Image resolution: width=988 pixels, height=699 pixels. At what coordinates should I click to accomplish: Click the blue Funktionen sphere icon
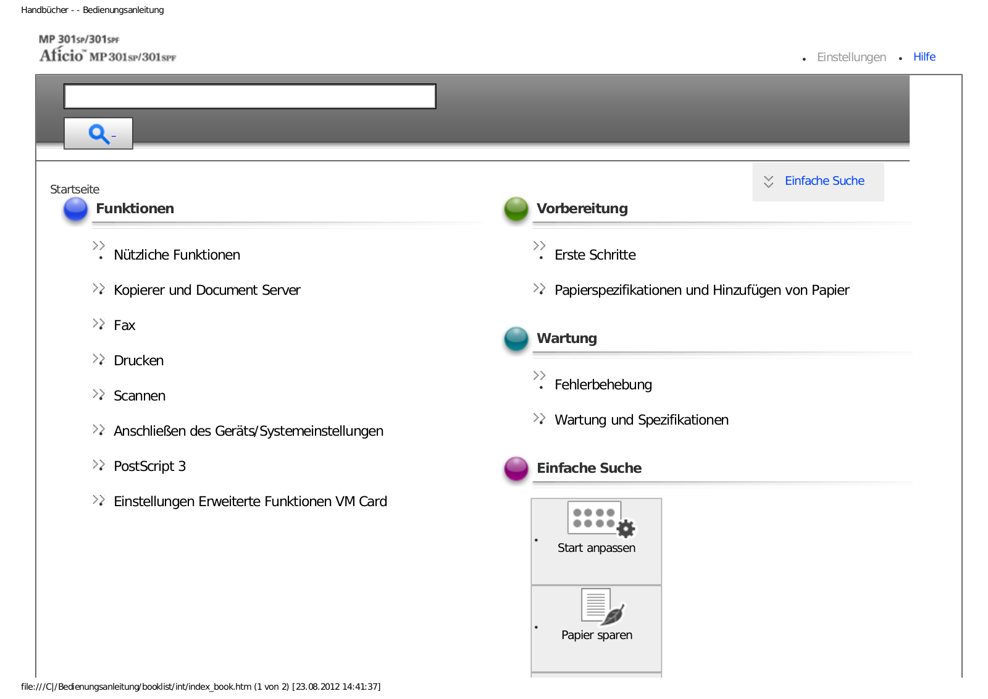tap(76, 210)
